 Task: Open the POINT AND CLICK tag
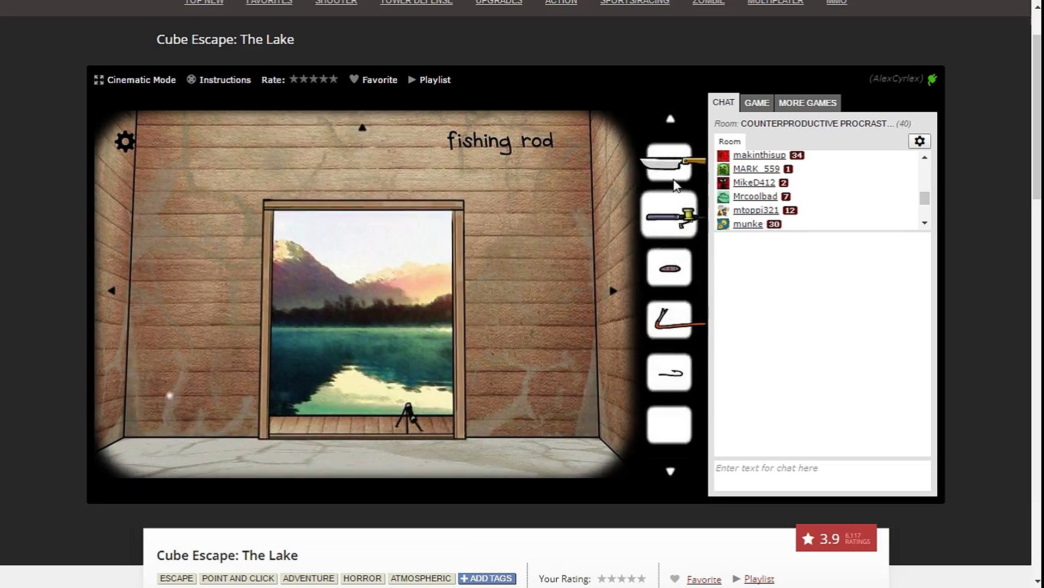click(238, 579)
